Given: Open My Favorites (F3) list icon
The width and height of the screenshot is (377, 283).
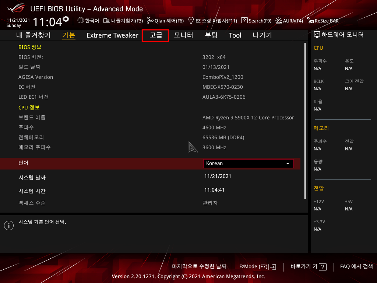Looking at the screenshot, I should [106, 21].
